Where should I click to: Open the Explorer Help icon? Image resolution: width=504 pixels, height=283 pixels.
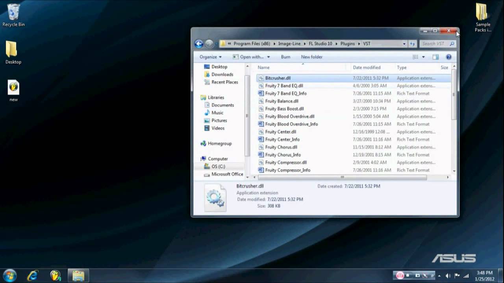coord(448,57)
